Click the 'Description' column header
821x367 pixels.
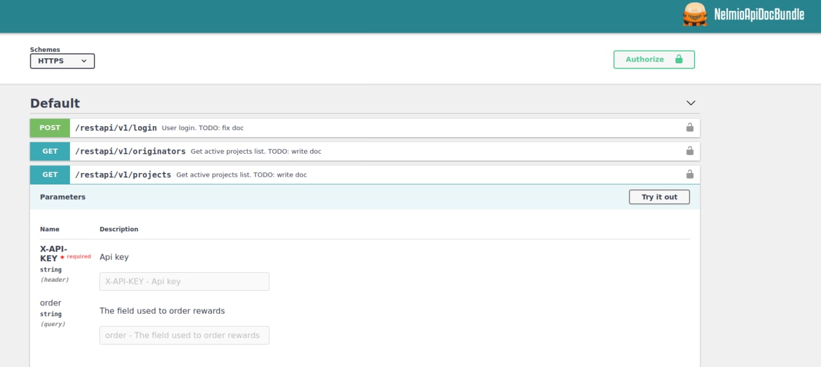tap(119, 229)
